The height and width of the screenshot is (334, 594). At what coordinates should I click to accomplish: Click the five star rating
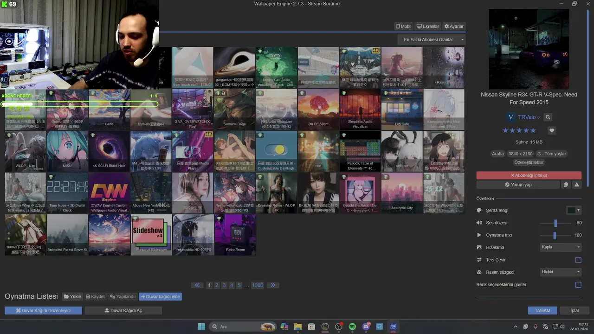(x=519, y=130)
